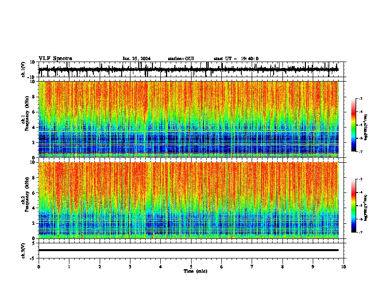The height and width of the screenshot is (299, 387).
Task: Click the time axis tick label "2"
Action: (100, 267)
